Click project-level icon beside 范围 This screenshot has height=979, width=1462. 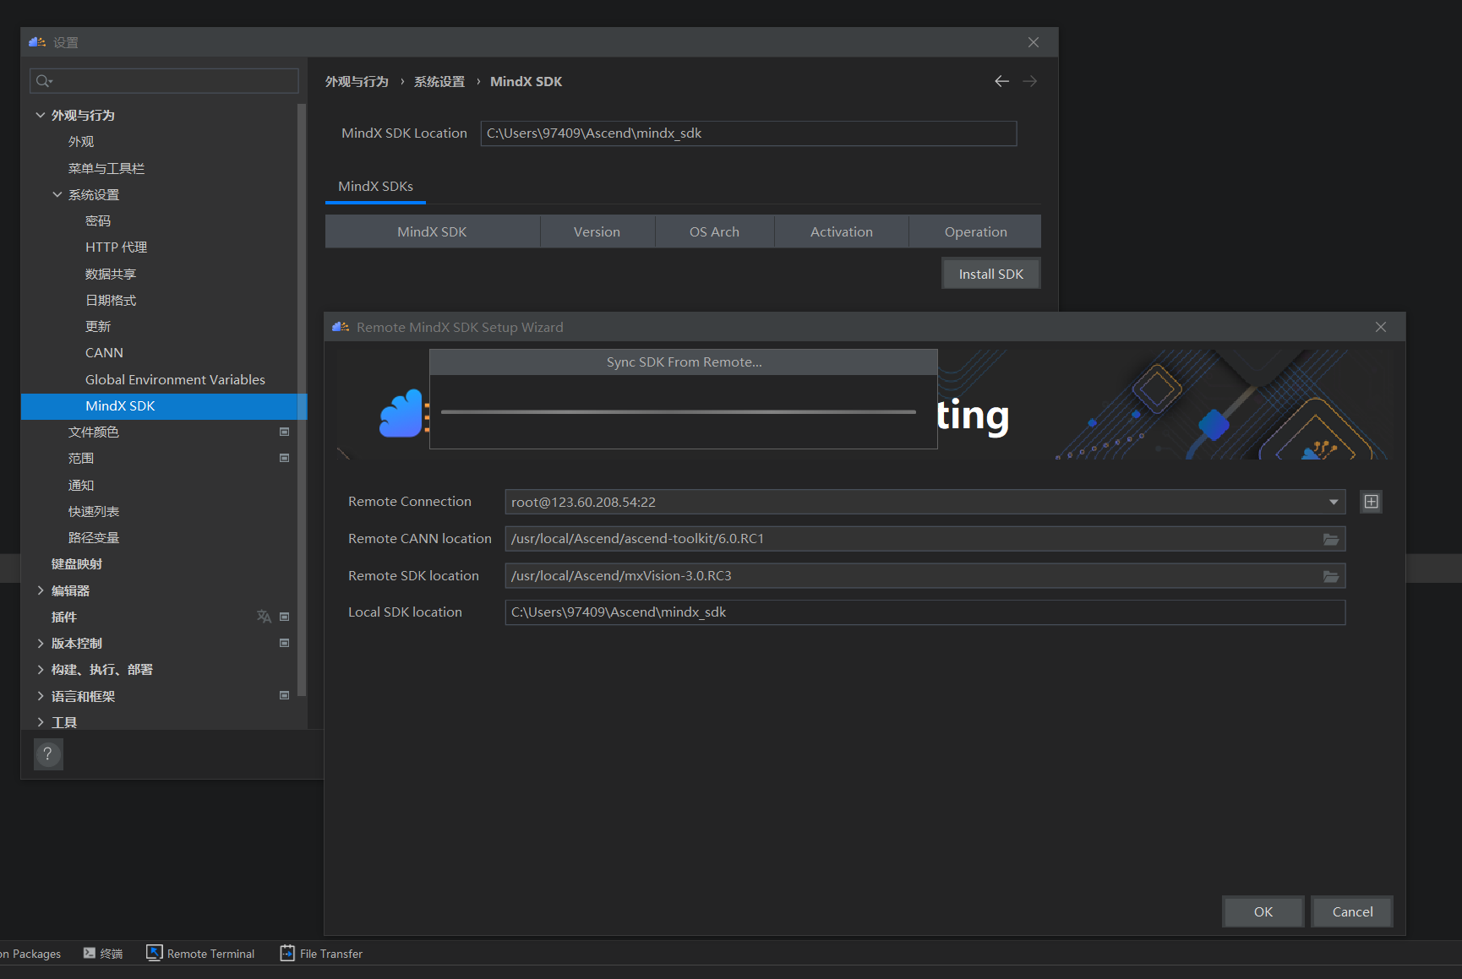coord(285,458)
